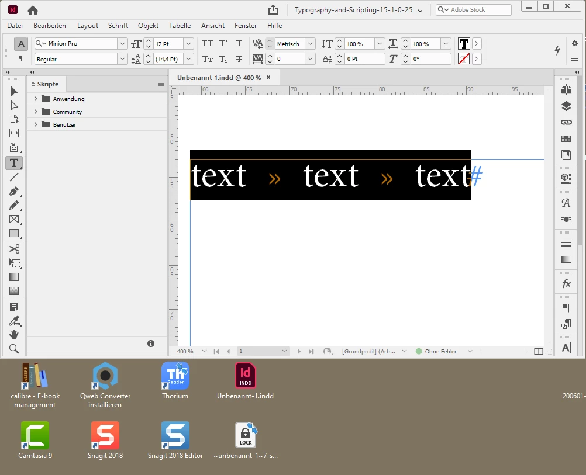Choose the Zoom tool
The image size is (586, 475).
[x=14, y=349]
